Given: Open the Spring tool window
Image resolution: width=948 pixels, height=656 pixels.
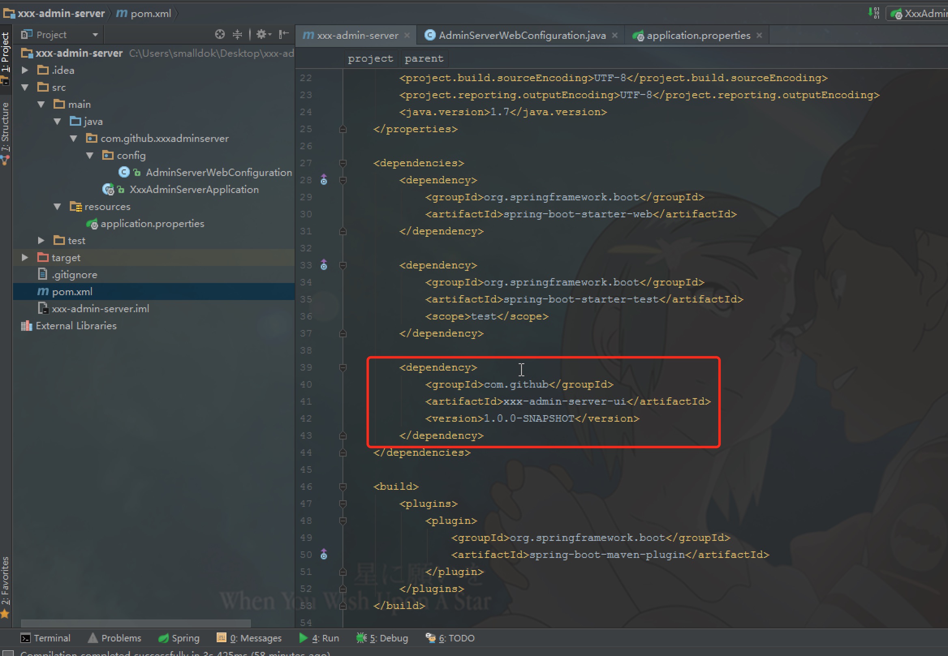Looking at the screenshot, I should point(179,638).
